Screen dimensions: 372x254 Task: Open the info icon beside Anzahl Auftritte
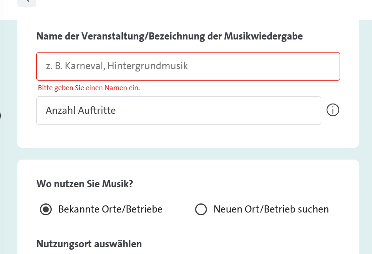coord(333,110)
